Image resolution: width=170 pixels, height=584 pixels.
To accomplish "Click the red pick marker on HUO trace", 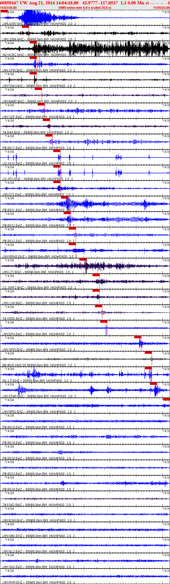I will (x=57, y=151).
